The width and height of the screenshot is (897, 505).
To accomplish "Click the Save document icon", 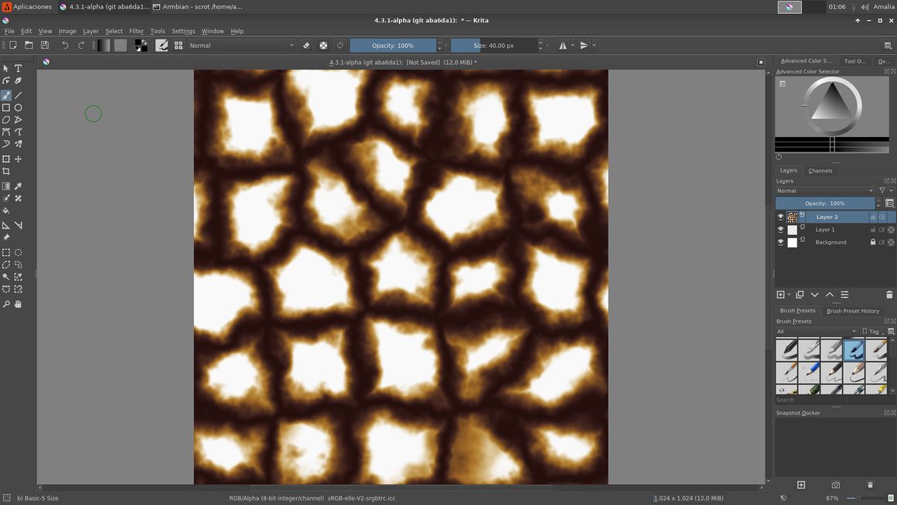I will point(45,46).
